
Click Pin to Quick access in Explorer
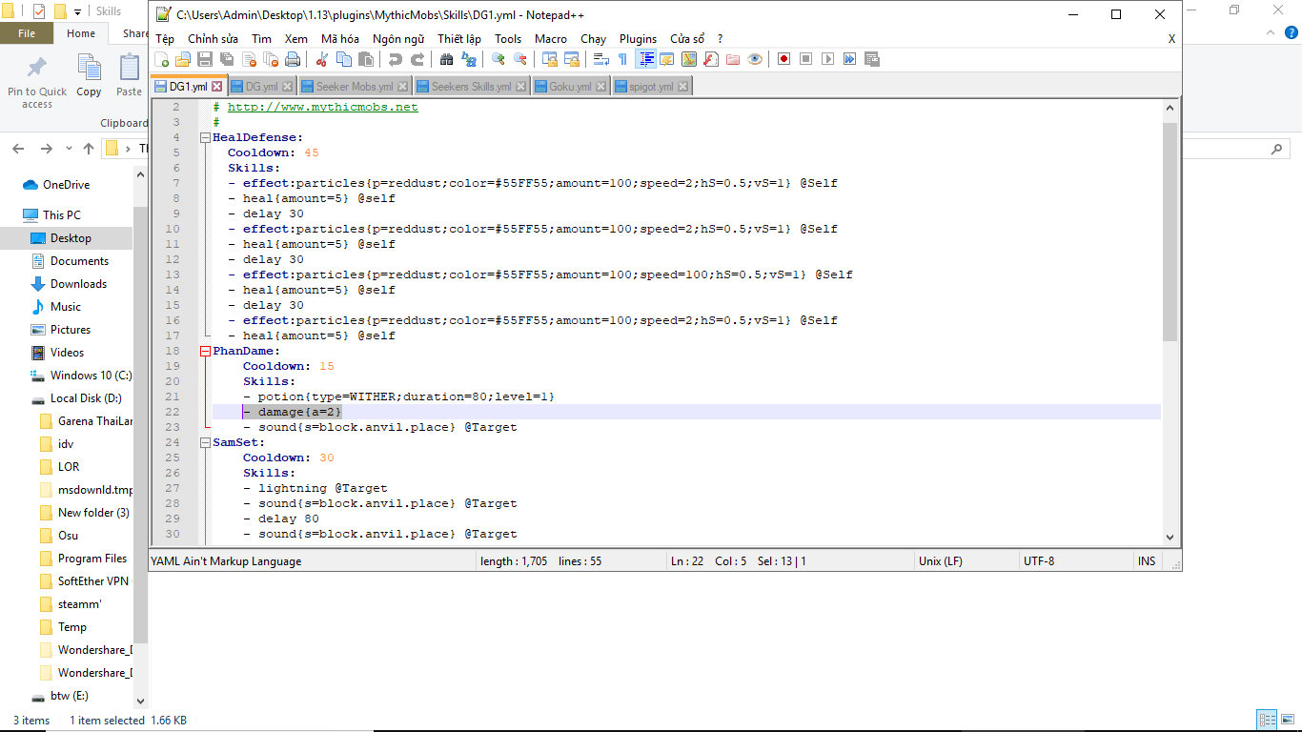click(37, 82)
